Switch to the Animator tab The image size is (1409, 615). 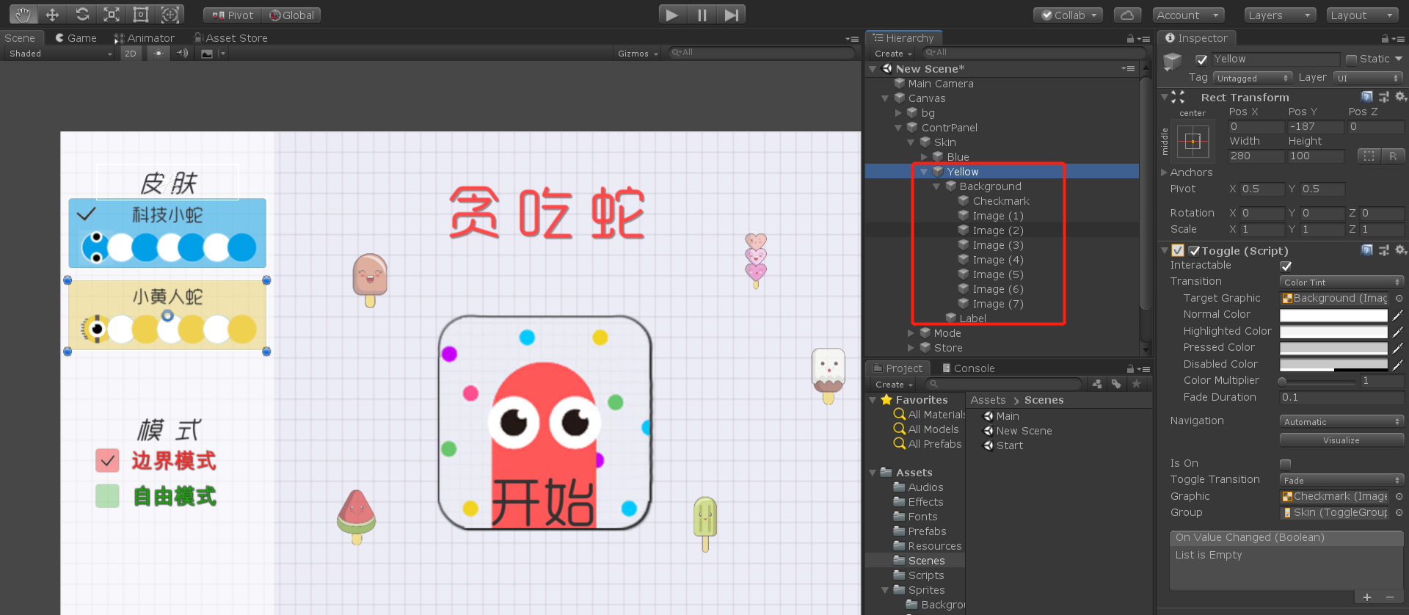pos(144,38)
